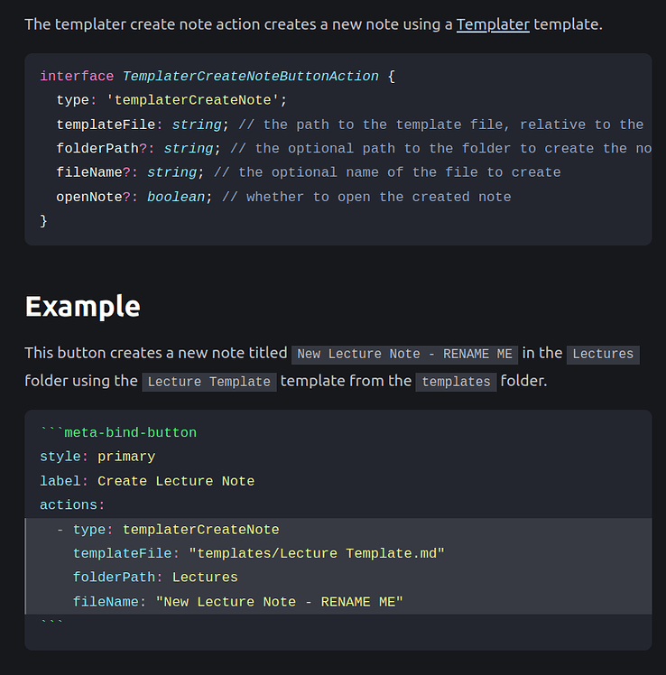
Task: Click the closing brace of the interface
Action: (x=43, y=221)
